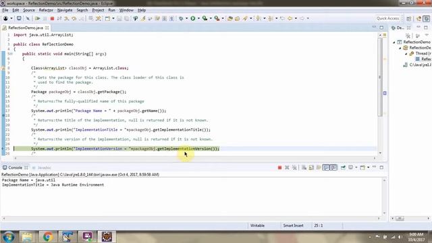Click the Clear Console icon
This screenshot has width=432, height=243.
304,167
